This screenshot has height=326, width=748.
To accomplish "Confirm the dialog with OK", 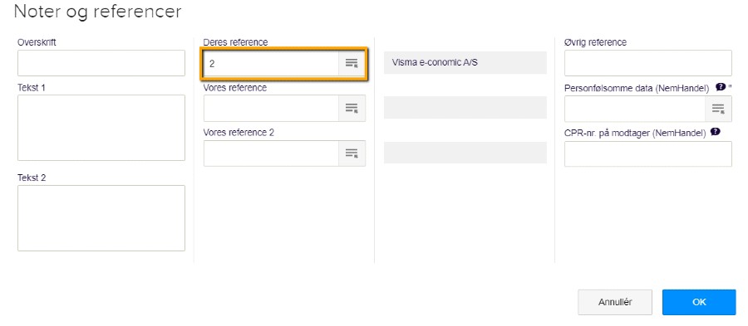I will pyautogui.click(x=699, y=302).
